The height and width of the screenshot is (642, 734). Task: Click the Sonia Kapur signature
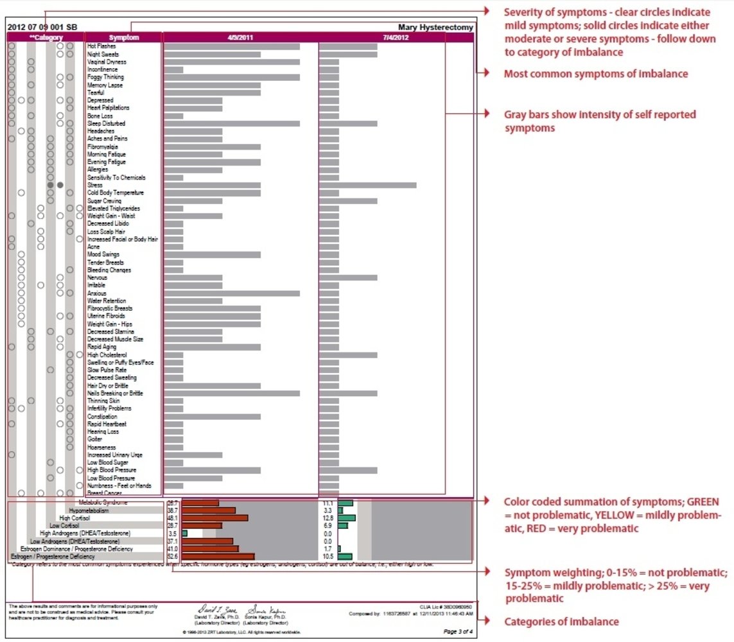pos(266,610)
